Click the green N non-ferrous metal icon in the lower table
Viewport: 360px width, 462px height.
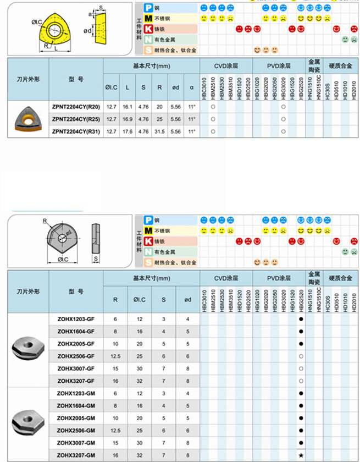(148, 252)
